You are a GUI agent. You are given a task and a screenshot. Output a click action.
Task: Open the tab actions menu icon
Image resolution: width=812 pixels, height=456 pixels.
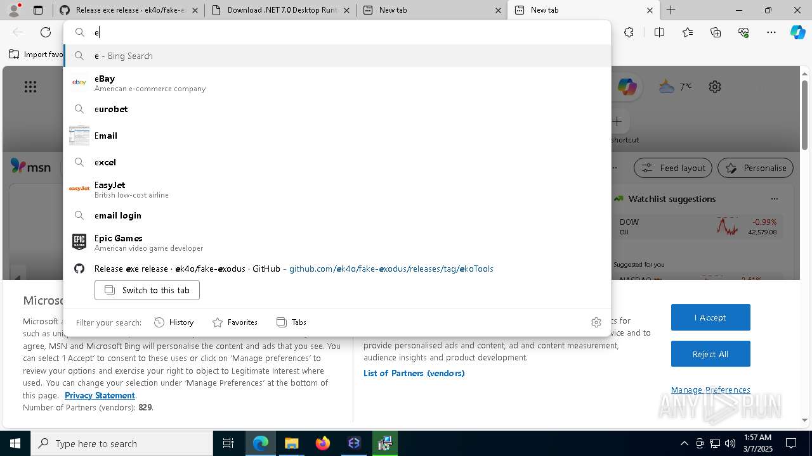38,10
